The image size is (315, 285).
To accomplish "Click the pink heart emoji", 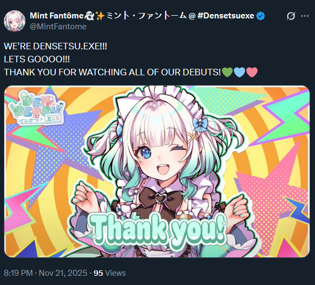I will click(252, 72).
